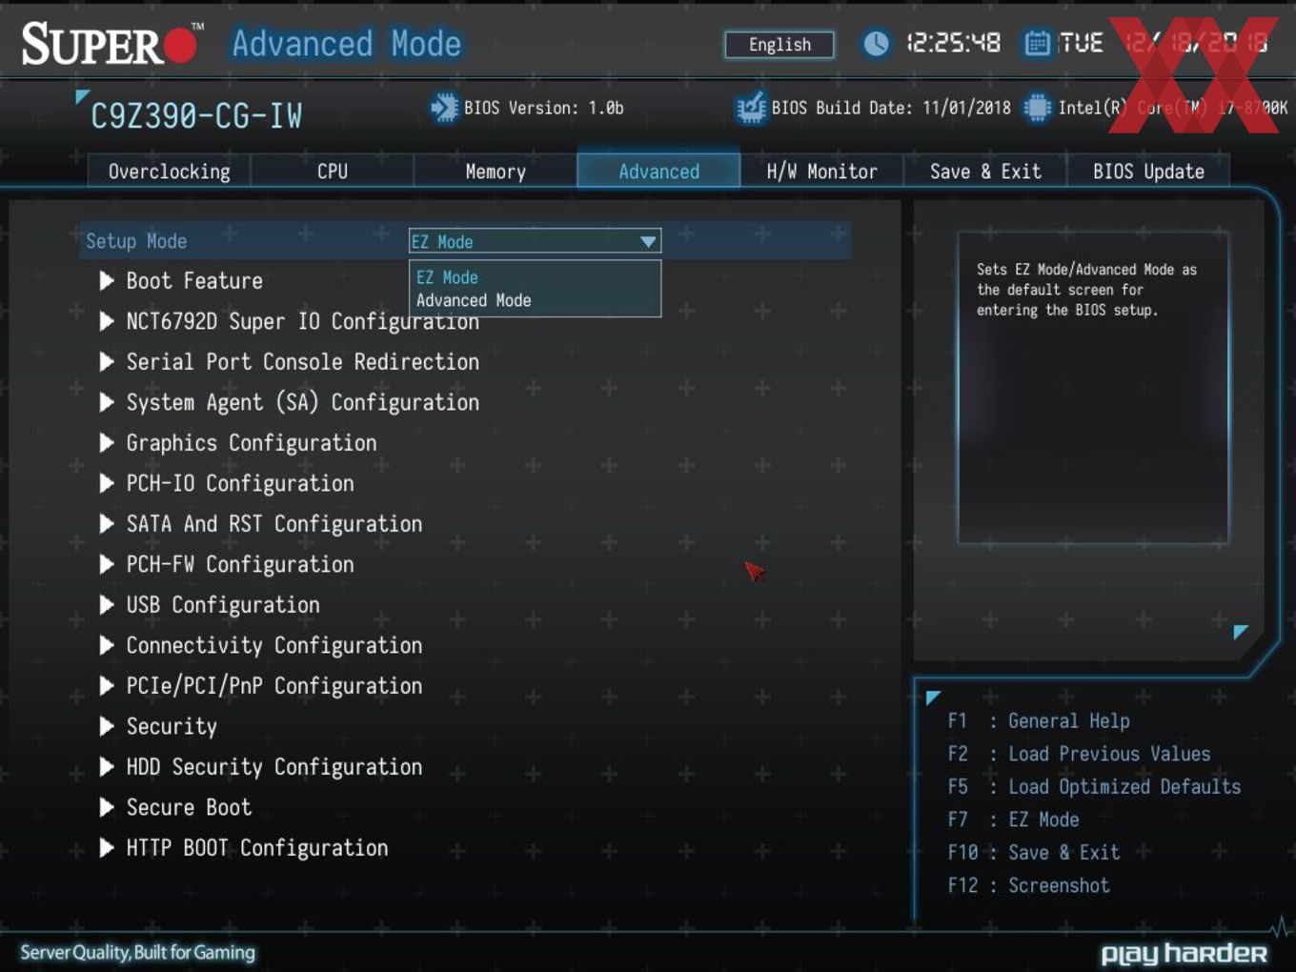Image resolution: width=1296 pixels, height=972 pixels.
Task: Click the F1 General Help shortcut
Action: pos(1039,721)
